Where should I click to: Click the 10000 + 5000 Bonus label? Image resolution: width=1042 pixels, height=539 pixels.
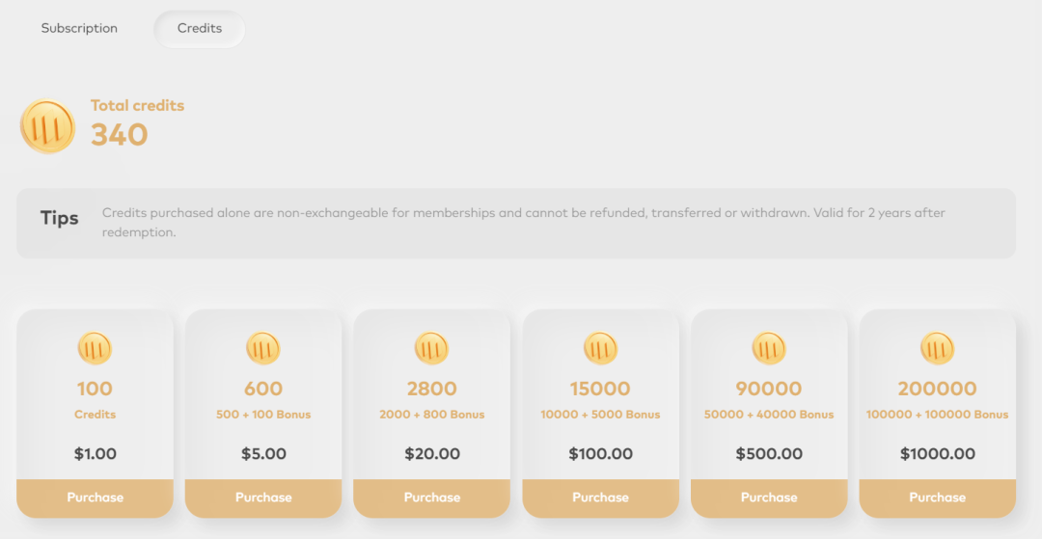tap(600, 415)
